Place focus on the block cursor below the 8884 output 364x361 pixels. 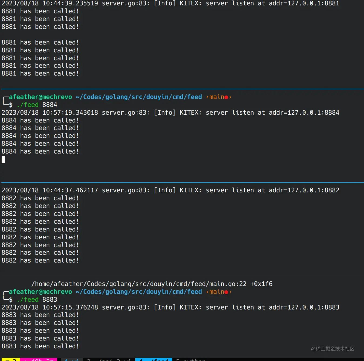pyautogui.click(x=4, y=160)
